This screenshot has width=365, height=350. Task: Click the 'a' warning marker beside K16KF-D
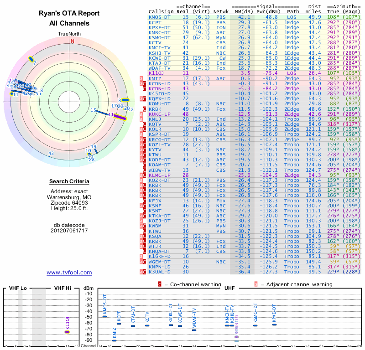(x=141, y=256)
